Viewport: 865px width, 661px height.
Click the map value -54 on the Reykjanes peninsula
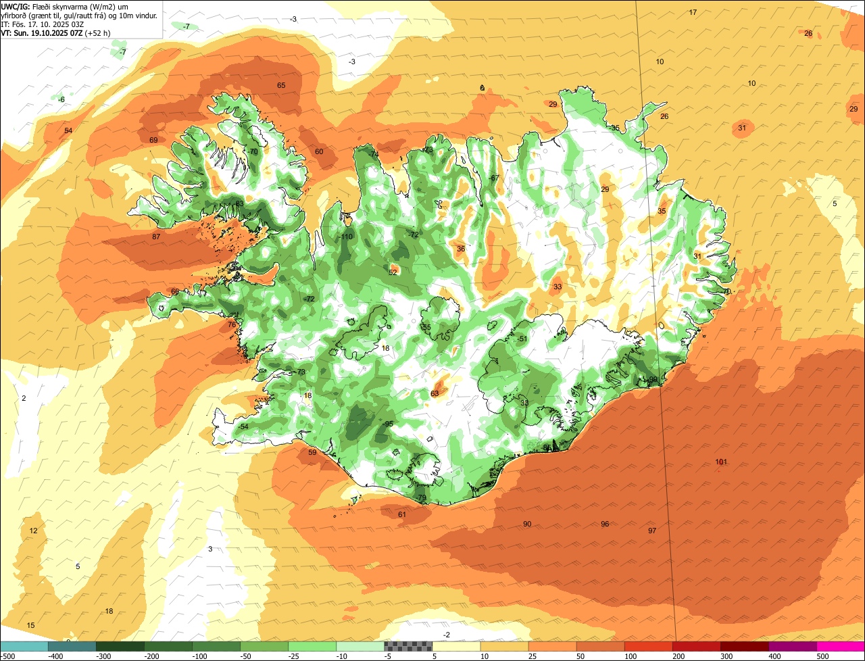coord(243,426)
